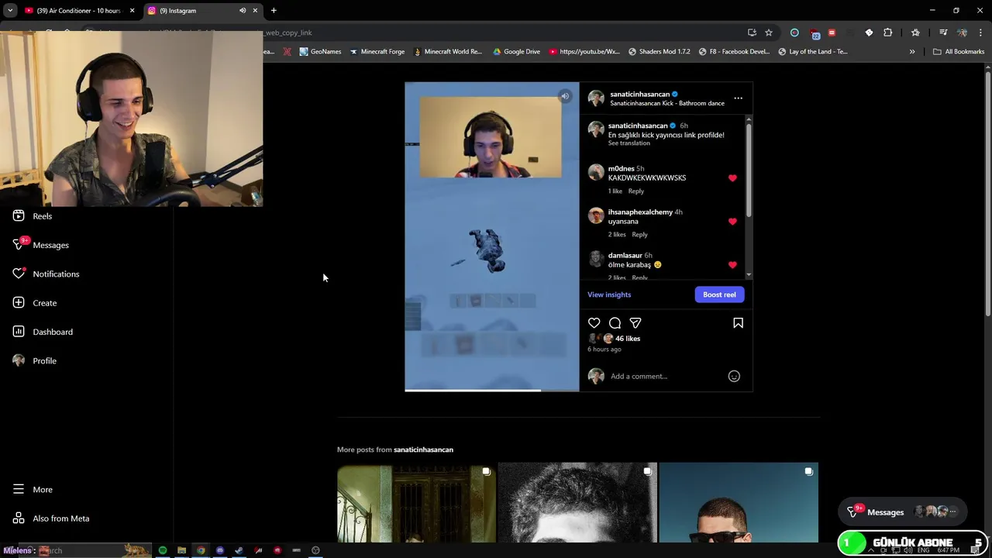Open the All Bookmarks folder
This screenshot has width=992, height=558.
[959, 52]
